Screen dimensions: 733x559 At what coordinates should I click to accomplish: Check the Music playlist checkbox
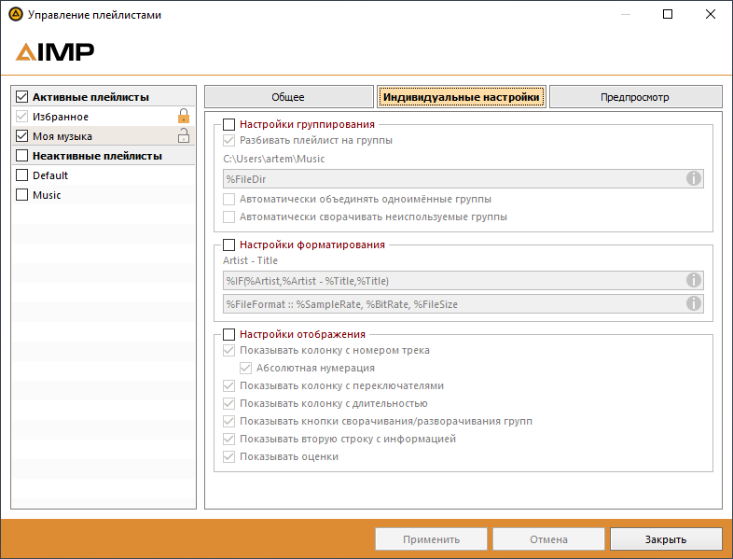(22, 195)
